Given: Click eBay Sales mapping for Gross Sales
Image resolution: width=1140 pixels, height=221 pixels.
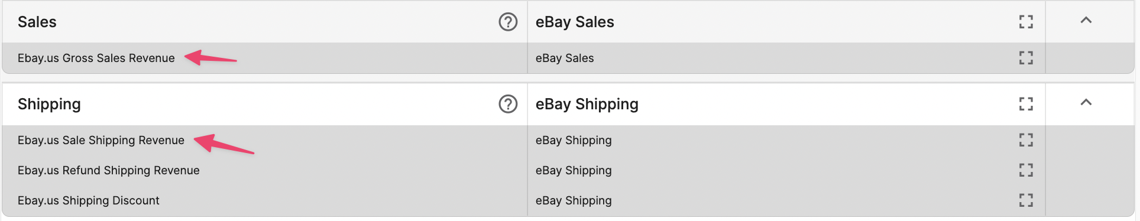Looking at the screenshot, I should (x=565, y=58).
